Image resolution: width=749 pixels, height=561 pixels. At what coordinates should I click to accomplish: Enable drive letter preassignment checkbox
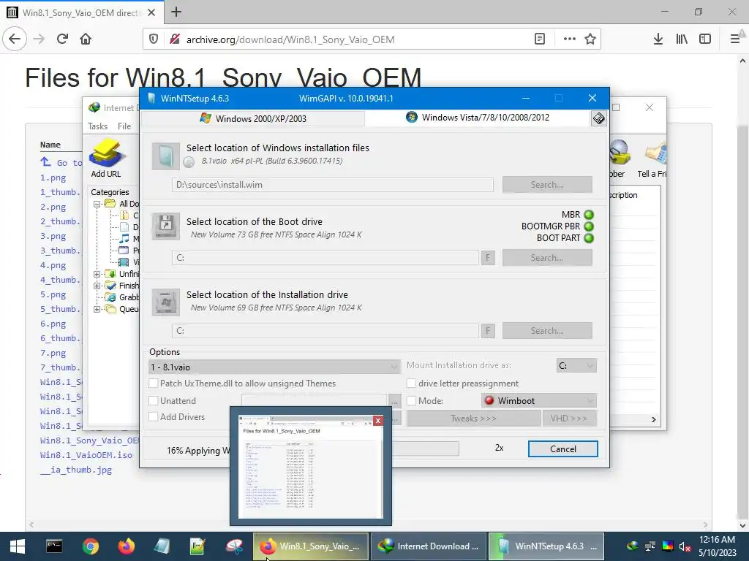(411, 383)
